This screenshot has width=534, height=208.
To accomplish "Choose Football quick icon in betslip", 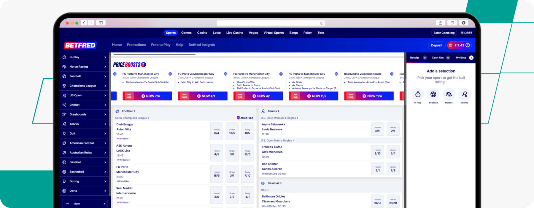I will click(x=433, y=95).
